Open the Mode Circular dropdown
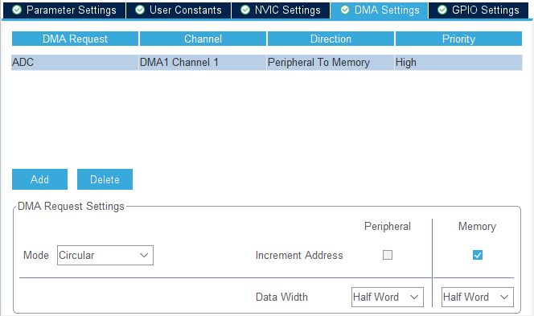 point(105,255)
